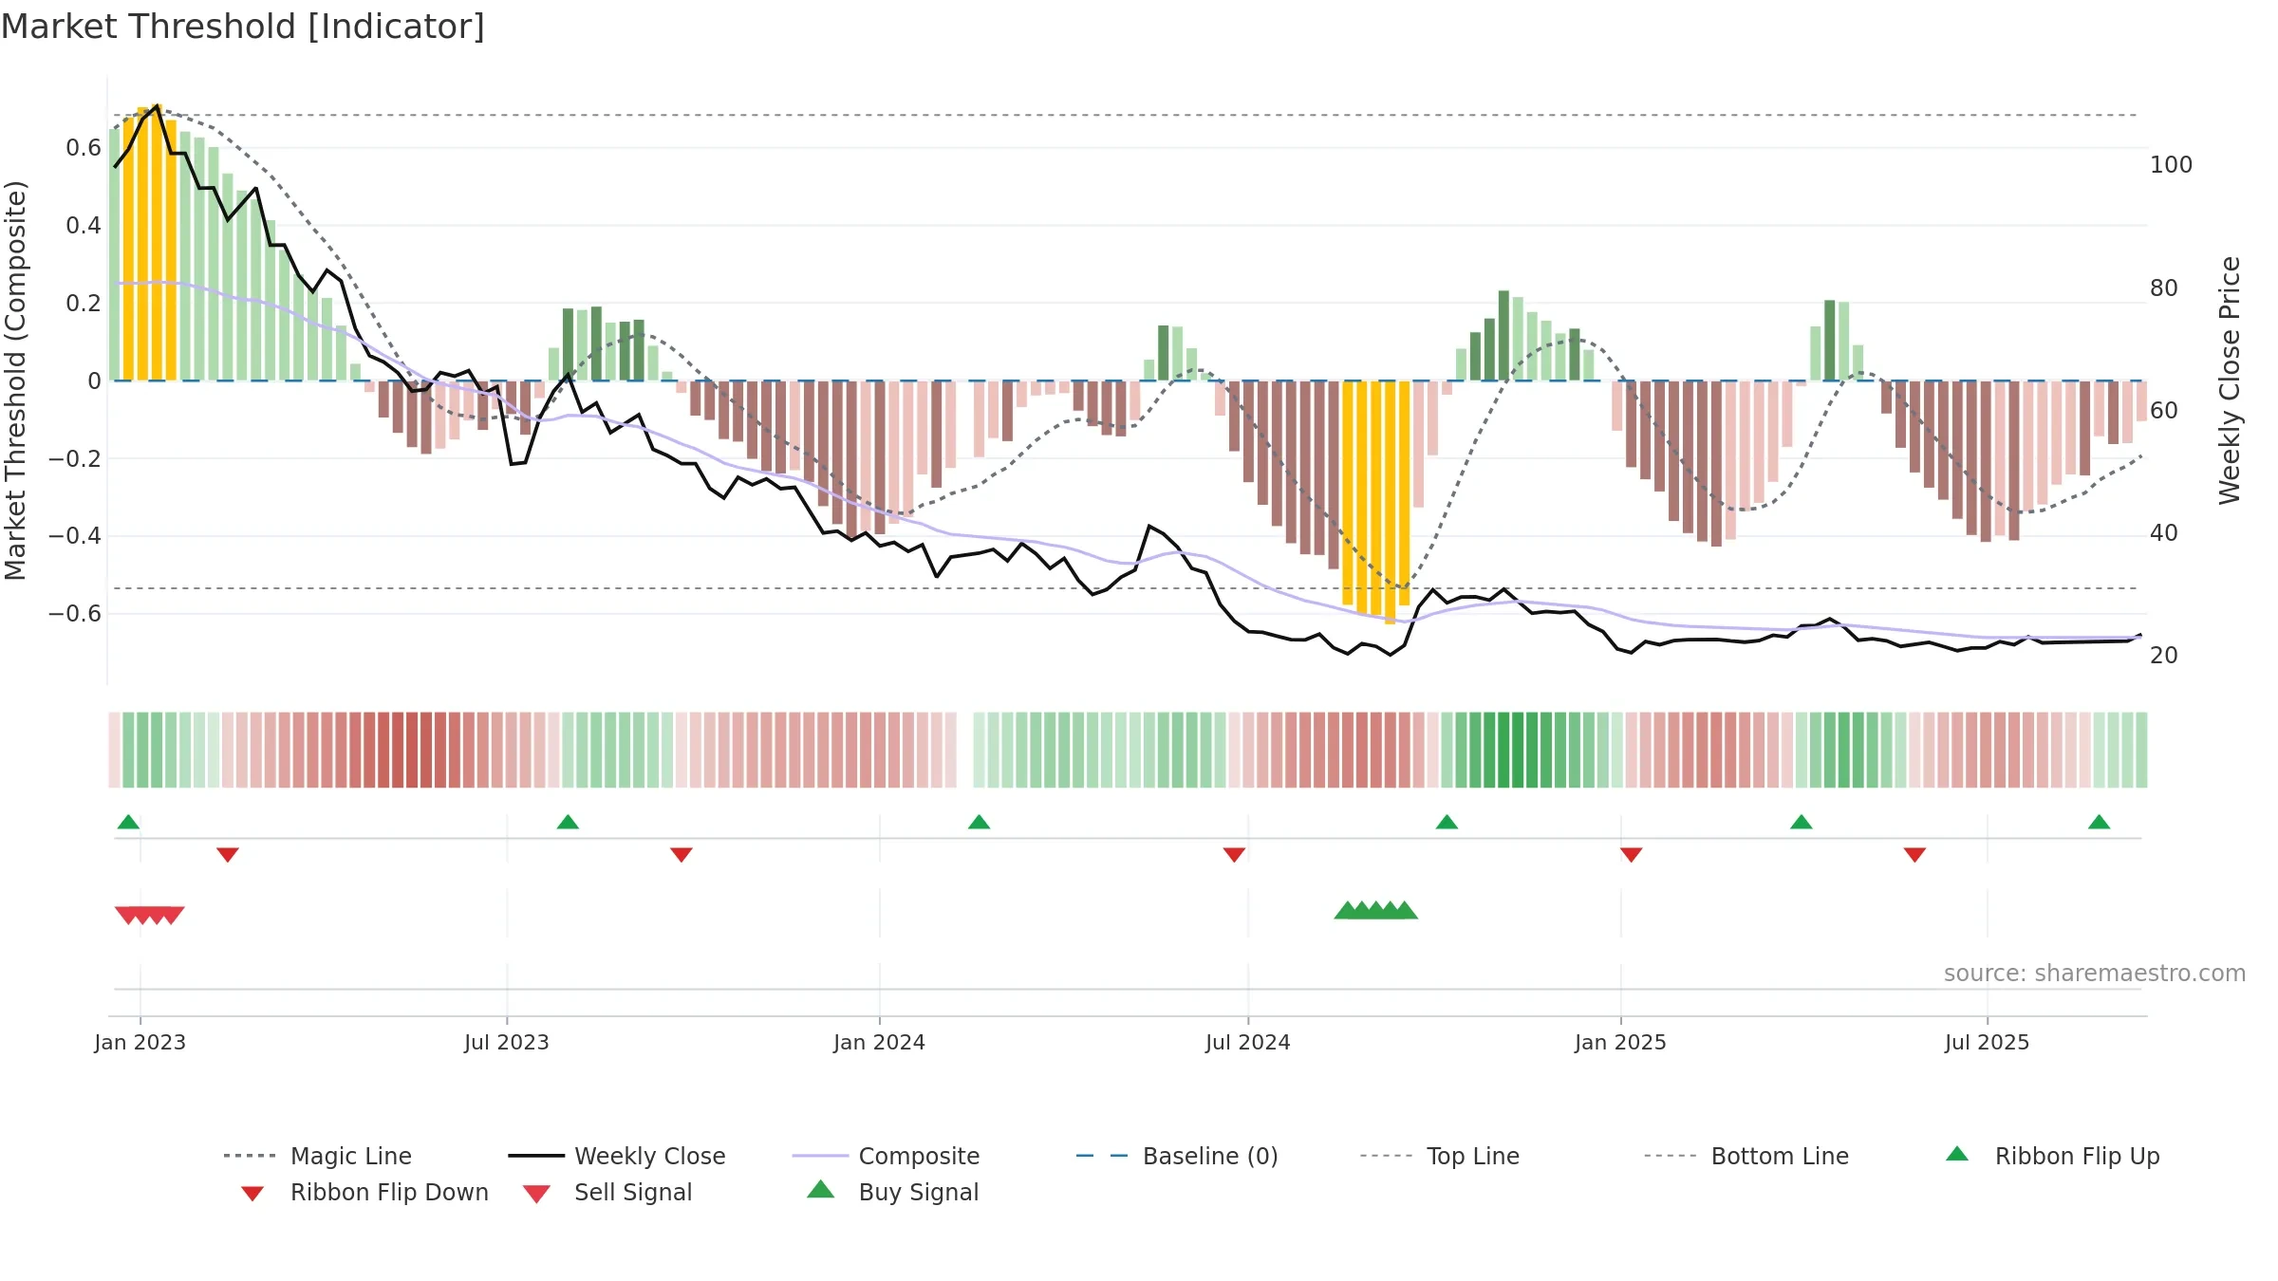Click the 20 right axis tick label
2278x1281 pixels.
click(2164, 656)
